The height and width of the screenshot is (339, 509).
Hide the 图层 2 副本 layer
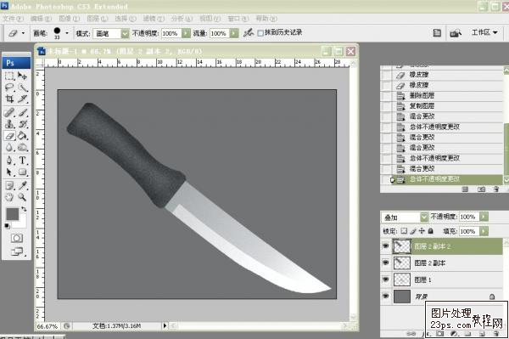coord(386,263)
